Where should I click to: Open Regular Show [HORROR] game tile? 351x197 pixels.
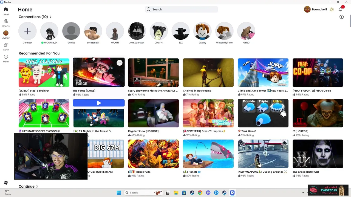click(x=153, y=113)
